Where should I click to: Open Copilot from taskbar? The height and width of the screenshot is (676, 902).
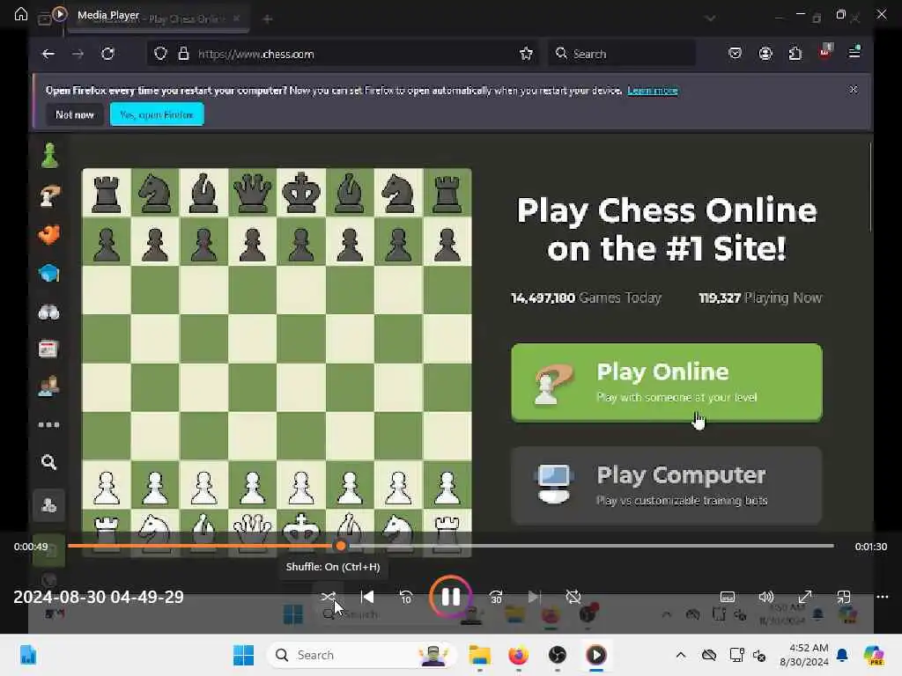tap(875, 655)
